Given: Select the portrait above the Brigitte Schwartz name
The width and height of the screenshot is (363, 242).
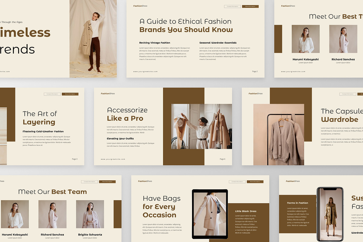Looking at the screenshot, I should click(x=90, y=214).
